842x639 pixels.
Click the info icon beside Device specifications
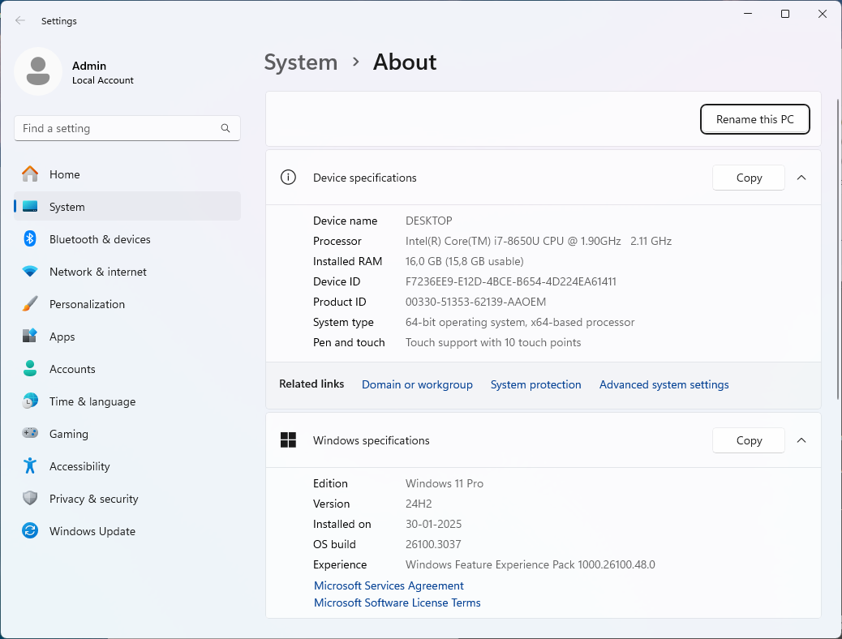pyautogui.click(x=288, y=178)
